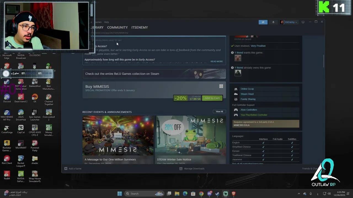Open Brave browser from the taskbar
This screenshot has height=198, width=353.
(x=234, y=194)
